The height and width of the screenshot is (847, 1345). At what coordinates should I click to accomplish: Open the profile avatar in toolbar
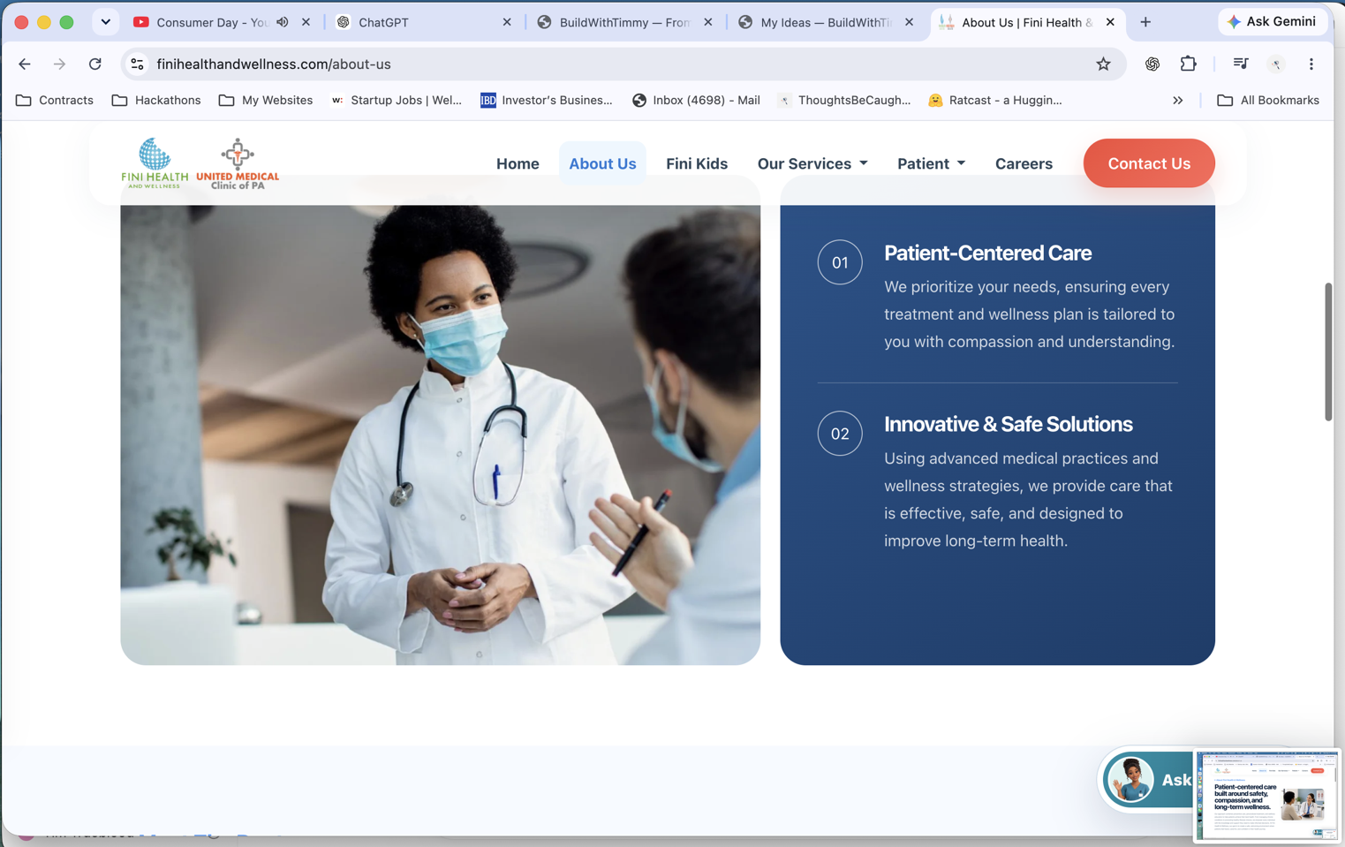(x=1276, y=64)
